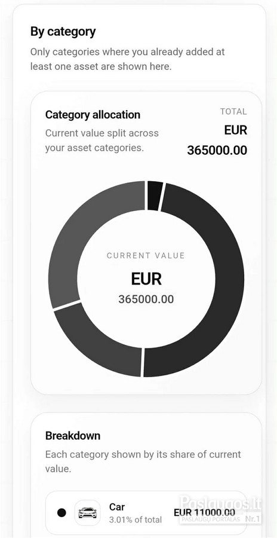The image size is (277, 538).
Task: Click the car icon in Breakdown list
Action: [87, 513]
